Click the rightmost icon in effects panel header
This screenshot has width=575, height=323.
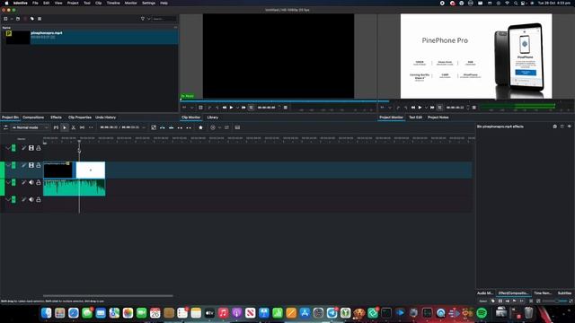569,127
